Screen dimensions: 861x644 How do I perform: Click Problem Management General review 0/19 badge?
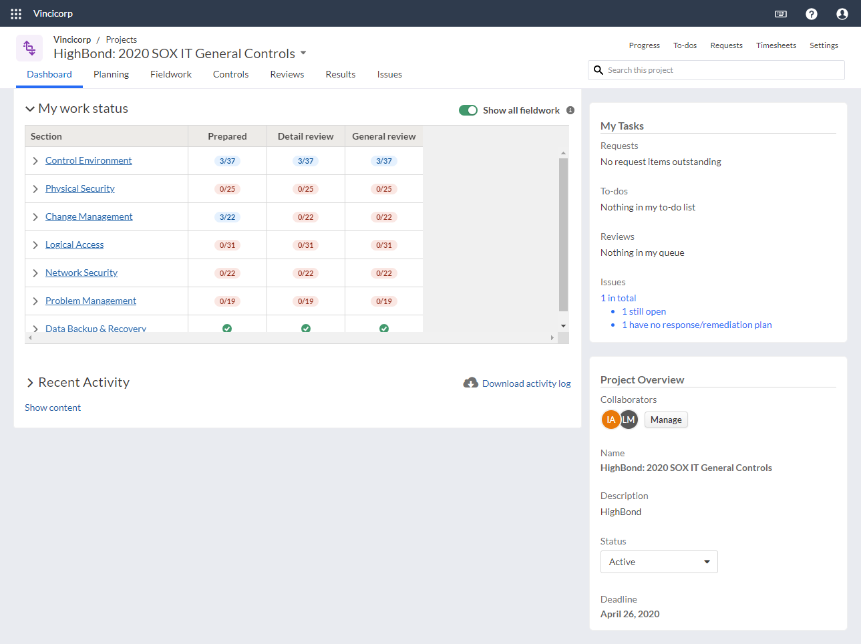pos(384,301)
